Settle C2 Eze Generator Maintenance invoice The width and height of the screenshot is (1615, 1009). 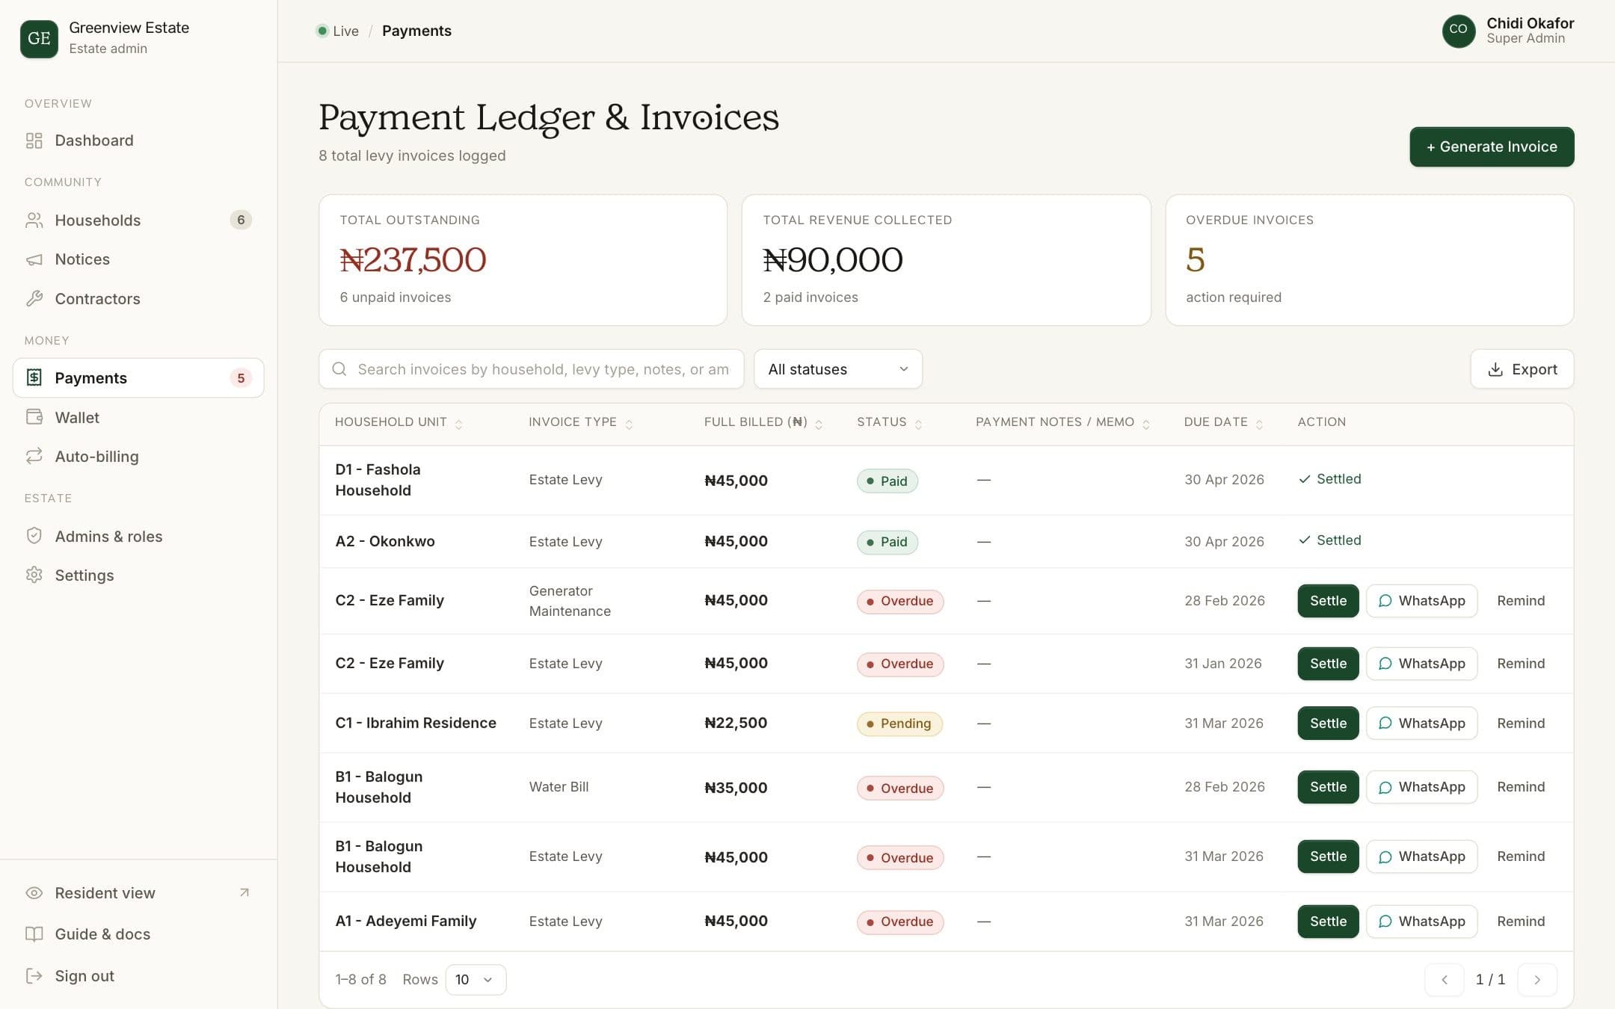(1328, 601)
